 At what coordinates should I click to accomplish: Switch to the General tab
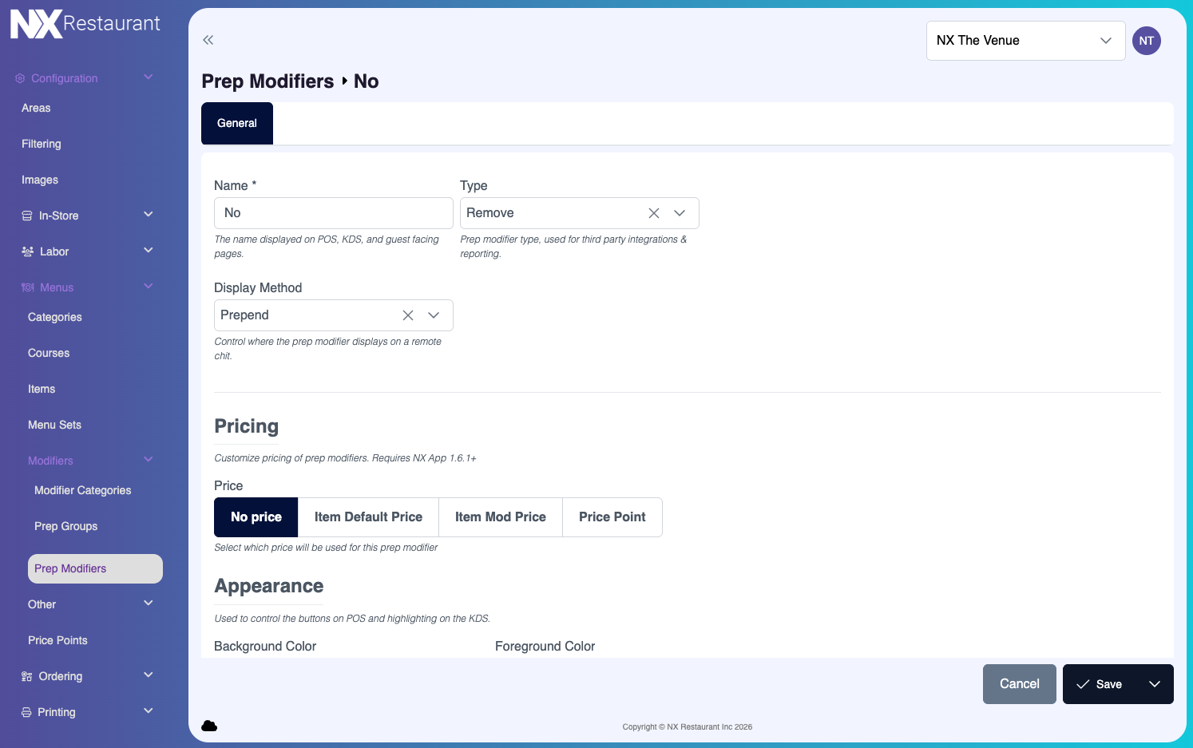click(237, 124)
